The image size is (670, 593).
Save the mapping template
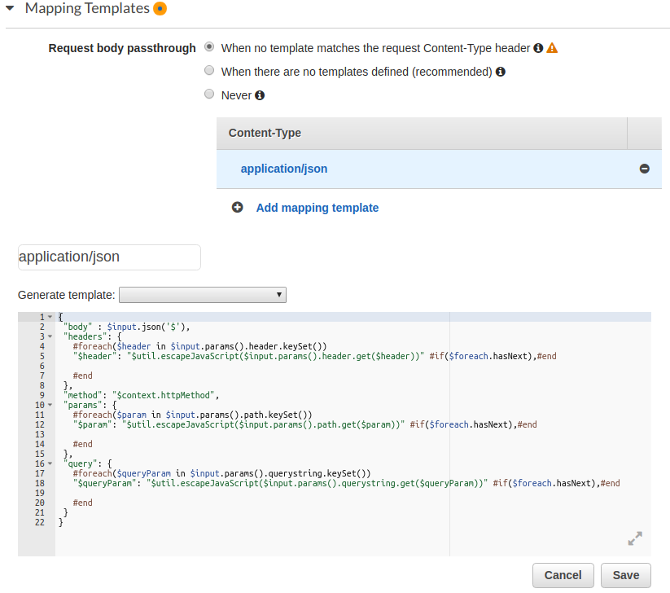pos(625,575)
